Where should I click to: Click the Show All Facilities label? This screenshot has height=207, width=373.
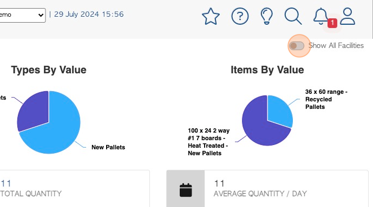pyautogui.click(x=336, y=45)
